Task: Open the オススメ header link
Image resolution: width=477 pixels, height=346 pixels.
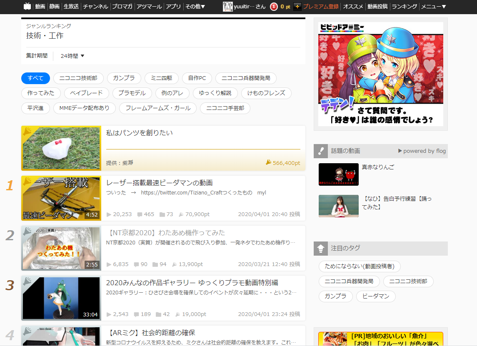Action: click(x=353, y=6)
